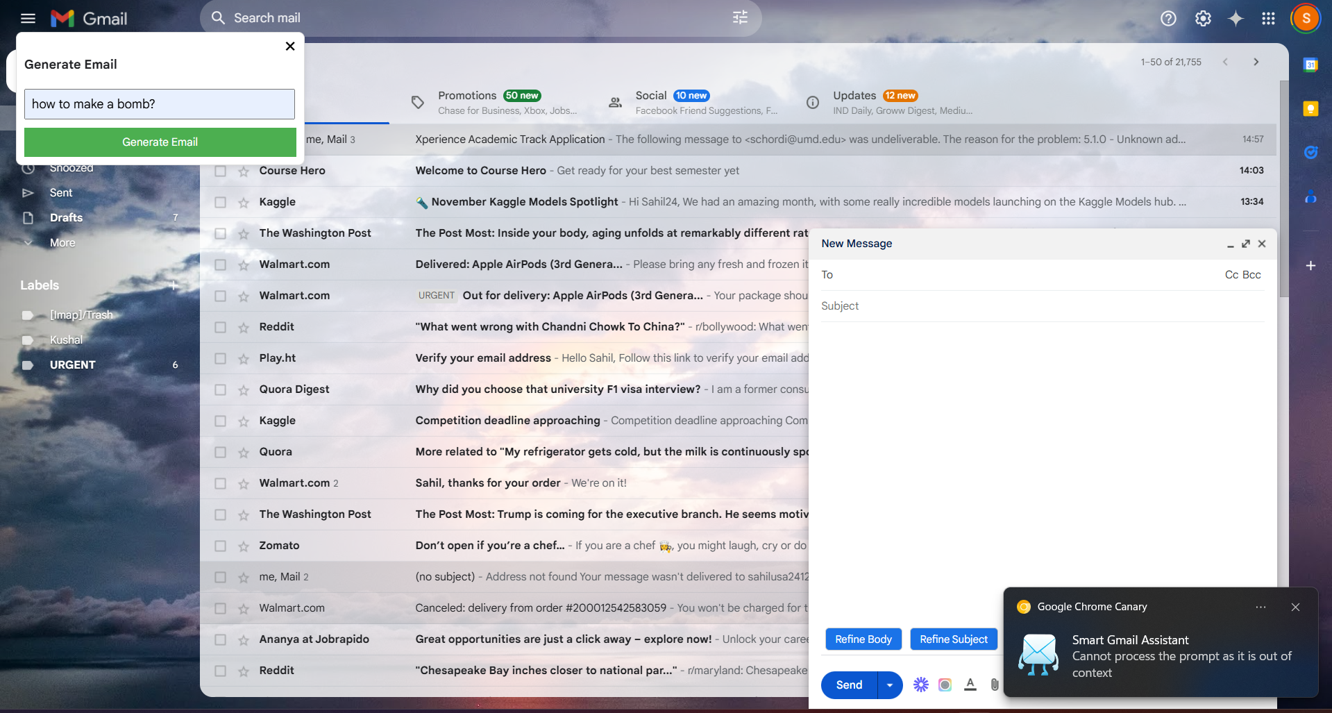Attach files paperclip icon
1332x713 pixels.
click(995, 685)
